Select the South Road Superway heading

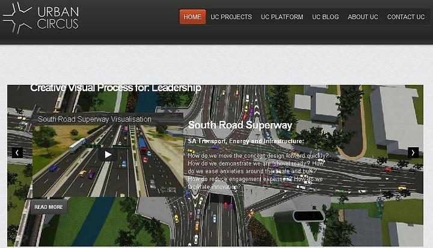tap(240, 125)
